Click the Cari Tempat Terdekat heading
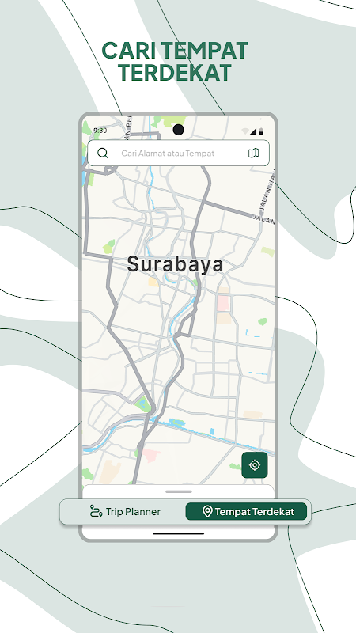 [175, 62]
